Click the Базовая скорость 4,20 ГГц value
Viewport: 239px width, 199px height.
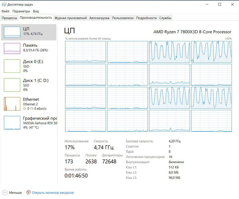tap(174, 141)
